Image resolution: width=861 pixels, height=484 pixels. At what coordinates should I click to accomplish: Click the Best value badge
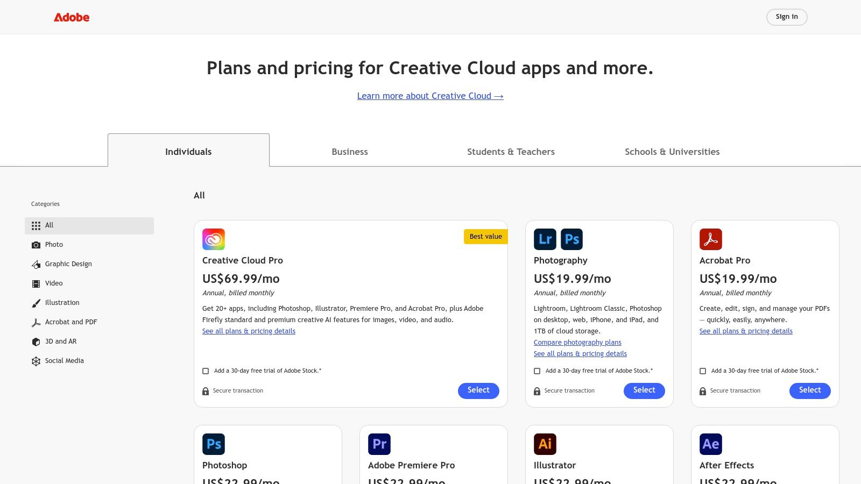tap(485, 237)
